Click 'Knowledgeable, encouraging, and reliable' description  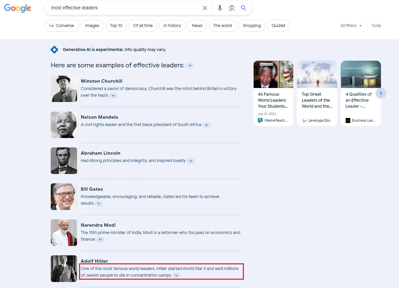[x=150, y=200]
